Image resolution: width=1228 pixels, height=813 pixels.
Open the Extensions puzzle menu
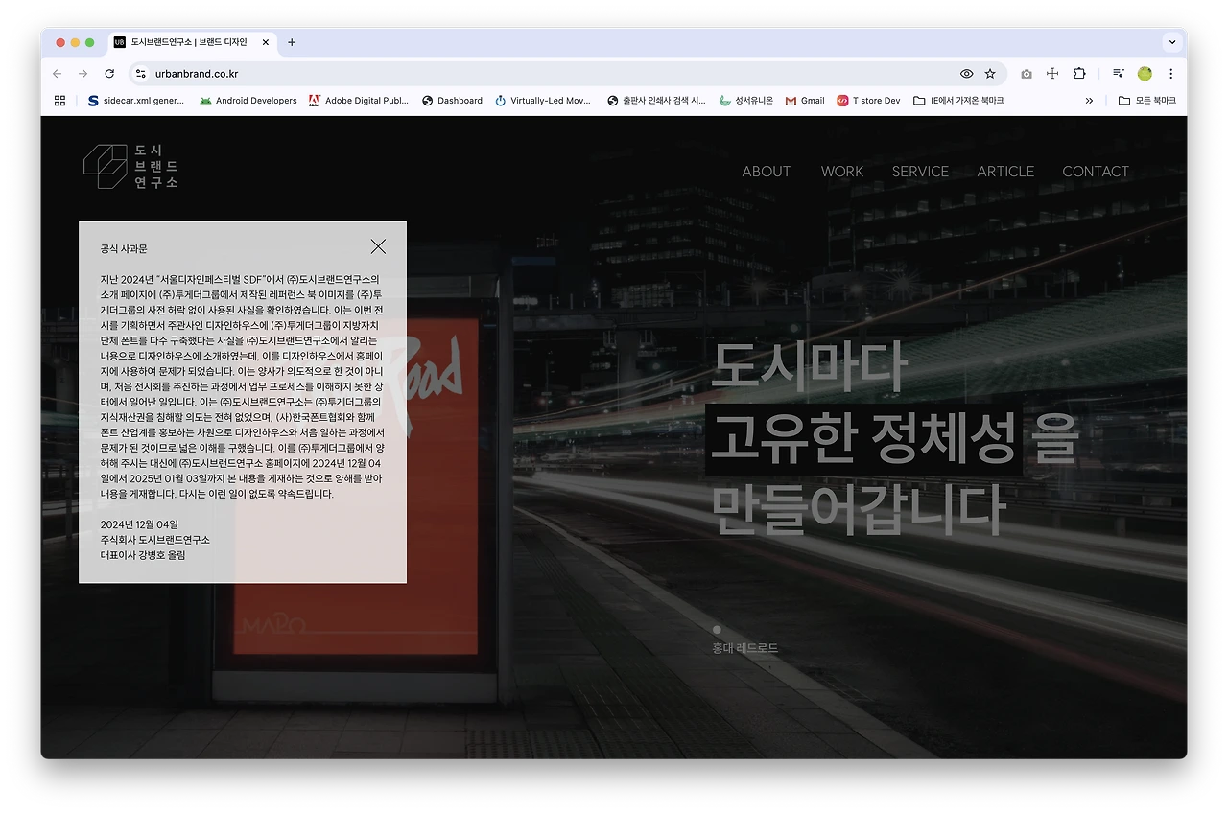(x=1079, y=74)
